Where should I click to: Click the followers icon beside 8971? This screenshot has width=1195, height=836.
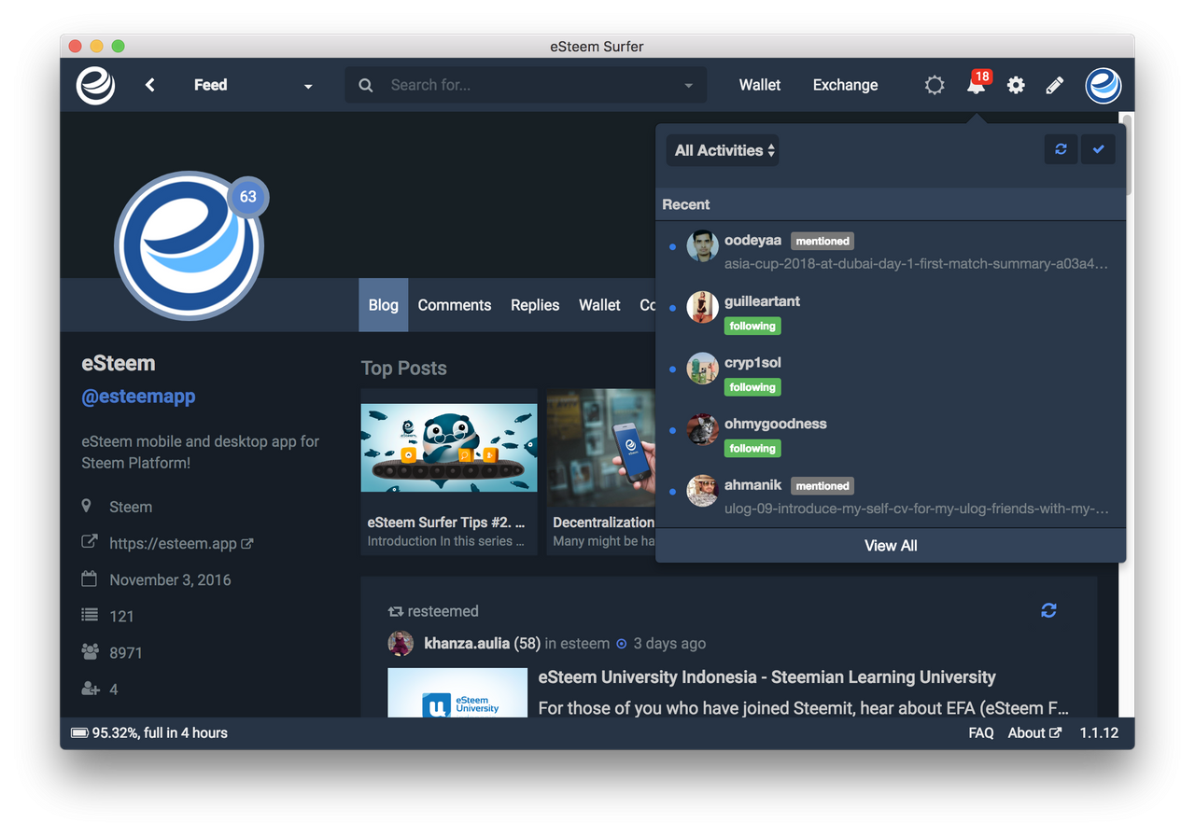pos(91,651)
